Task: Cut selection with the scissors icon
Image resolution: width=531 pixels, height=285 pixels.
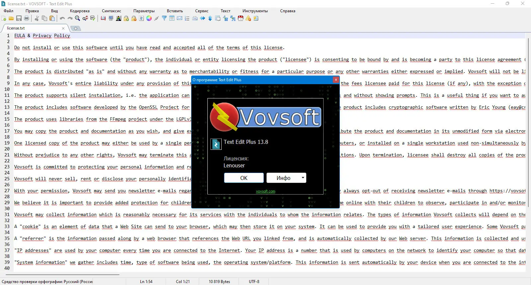Action: [37, 19]
